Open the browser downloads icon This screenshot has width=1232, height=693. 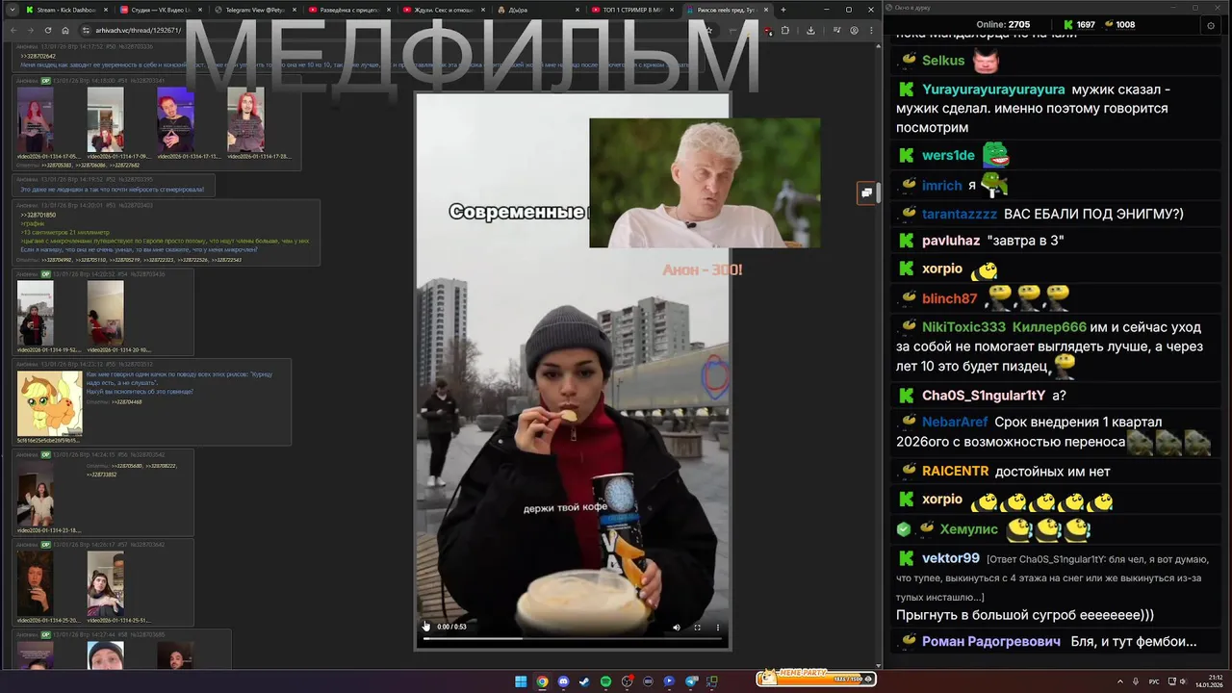810,30
